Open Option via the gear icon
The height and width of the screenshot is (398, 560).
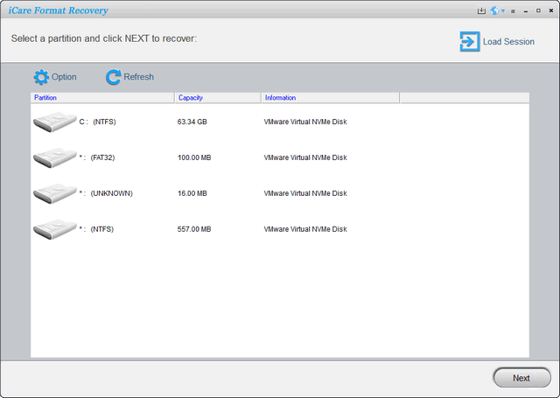(x=41, y=77)
